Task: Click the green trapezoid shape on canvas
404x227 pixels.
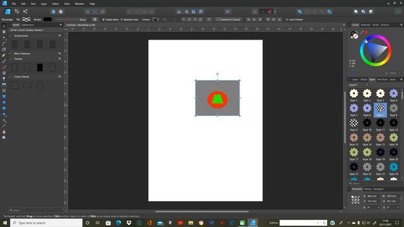Action: tap(217, 100)
